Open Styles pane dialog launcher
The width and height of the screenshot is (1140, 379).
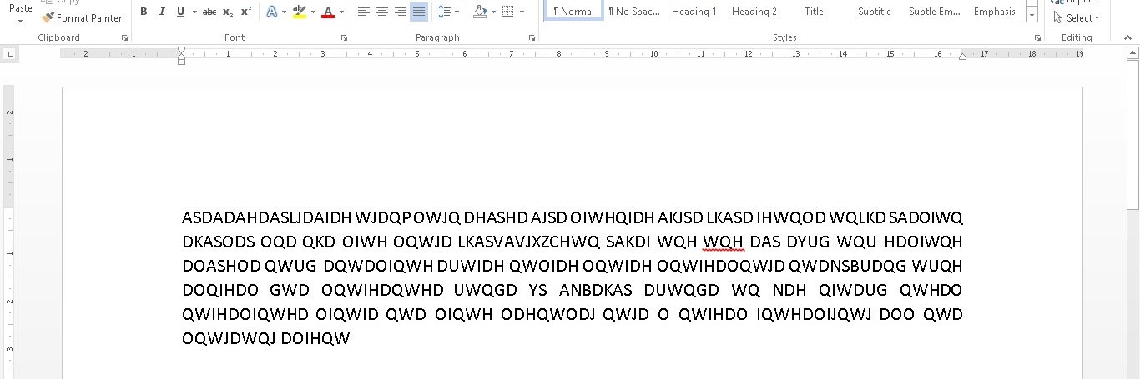pyautogui.click(x=1038, y=38)
